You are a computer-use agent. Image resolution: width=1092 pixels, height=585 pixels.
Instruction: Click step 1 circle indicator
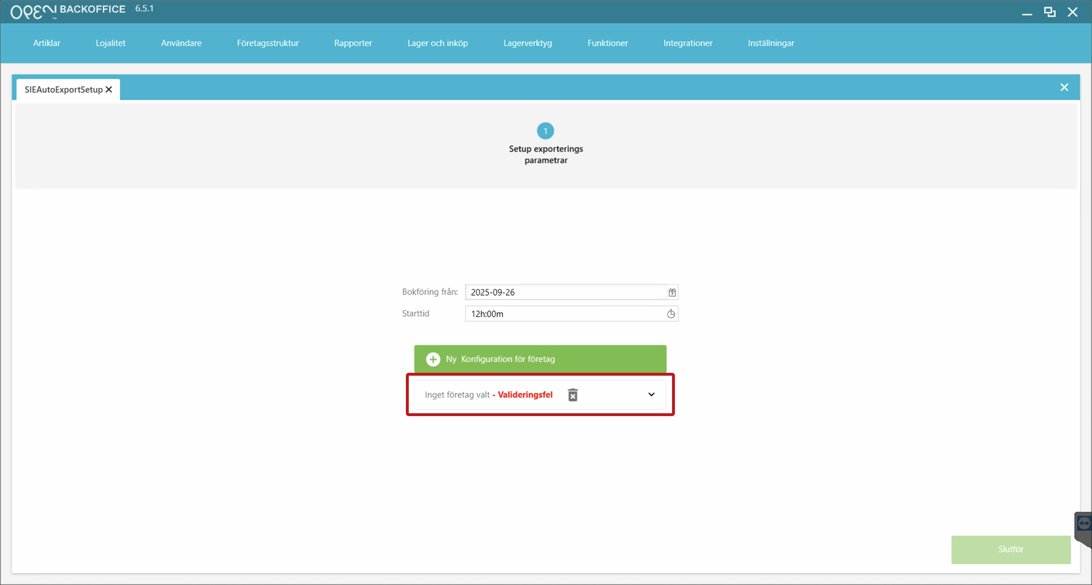(x=545, y=131)
